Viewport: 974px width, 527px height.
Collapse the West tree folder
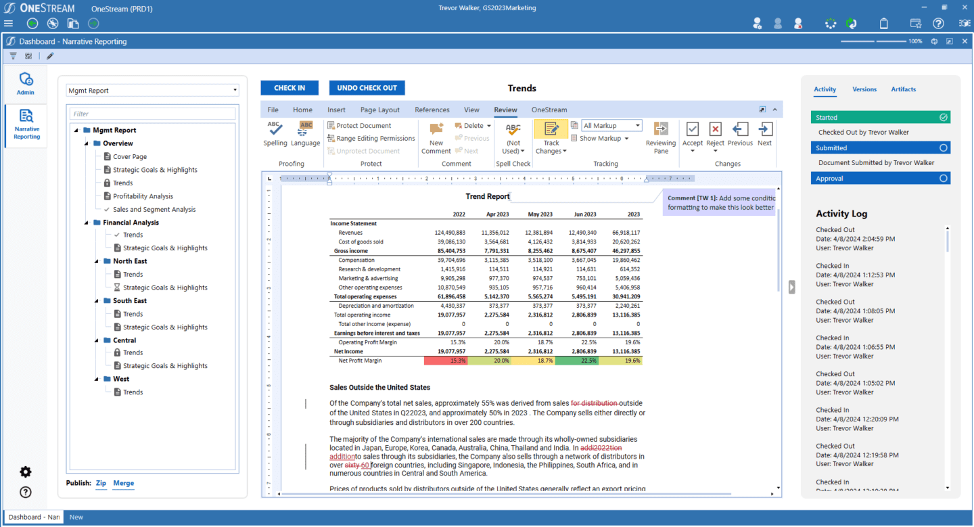click(97, 379)
